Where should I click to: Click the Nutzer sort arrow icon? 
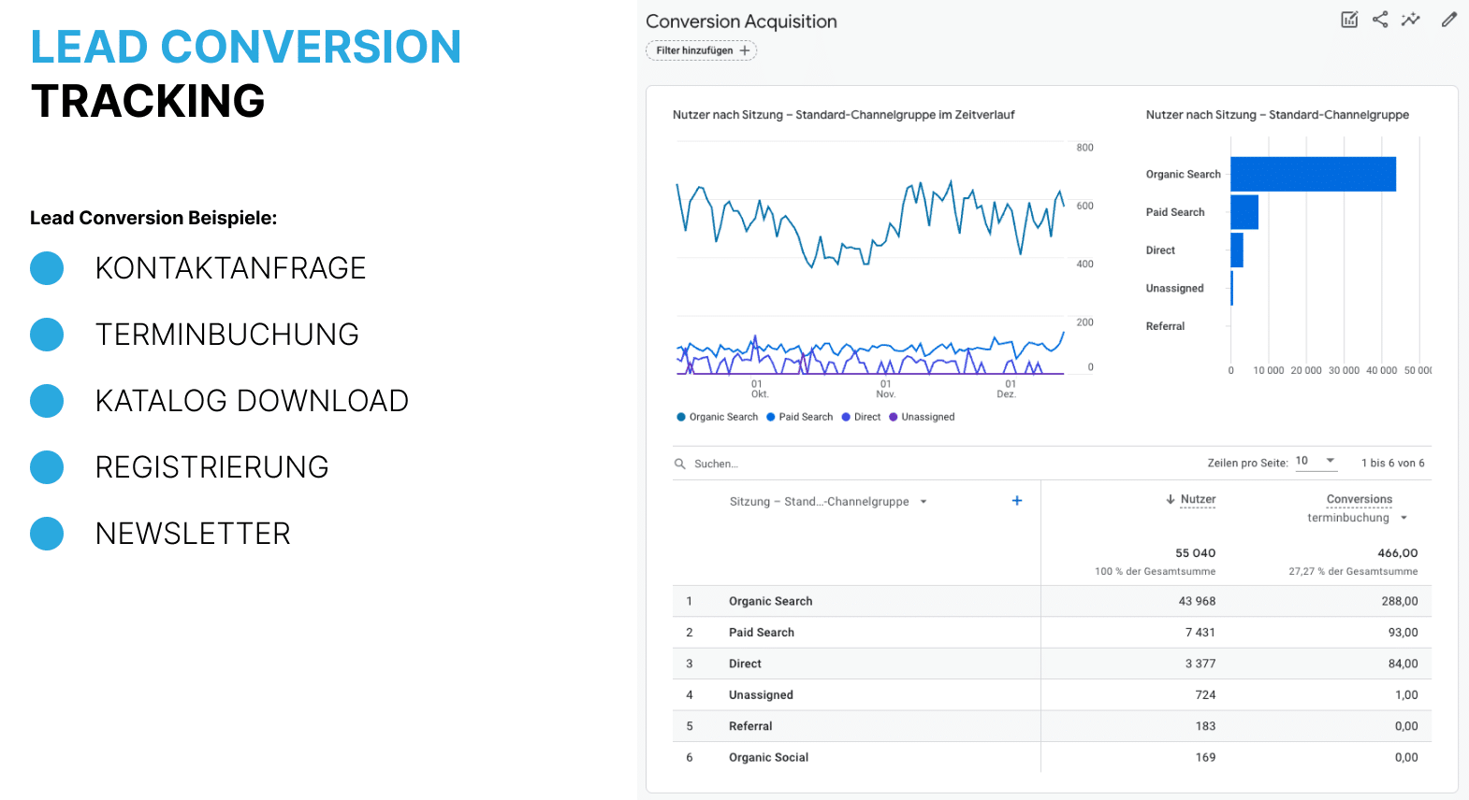pyautogui.click(x=1170, y=500)
